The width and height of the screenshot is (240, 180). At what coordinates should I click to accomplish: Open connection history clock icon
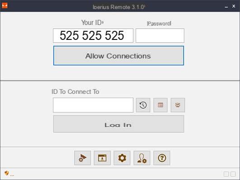tap(143, 105)
